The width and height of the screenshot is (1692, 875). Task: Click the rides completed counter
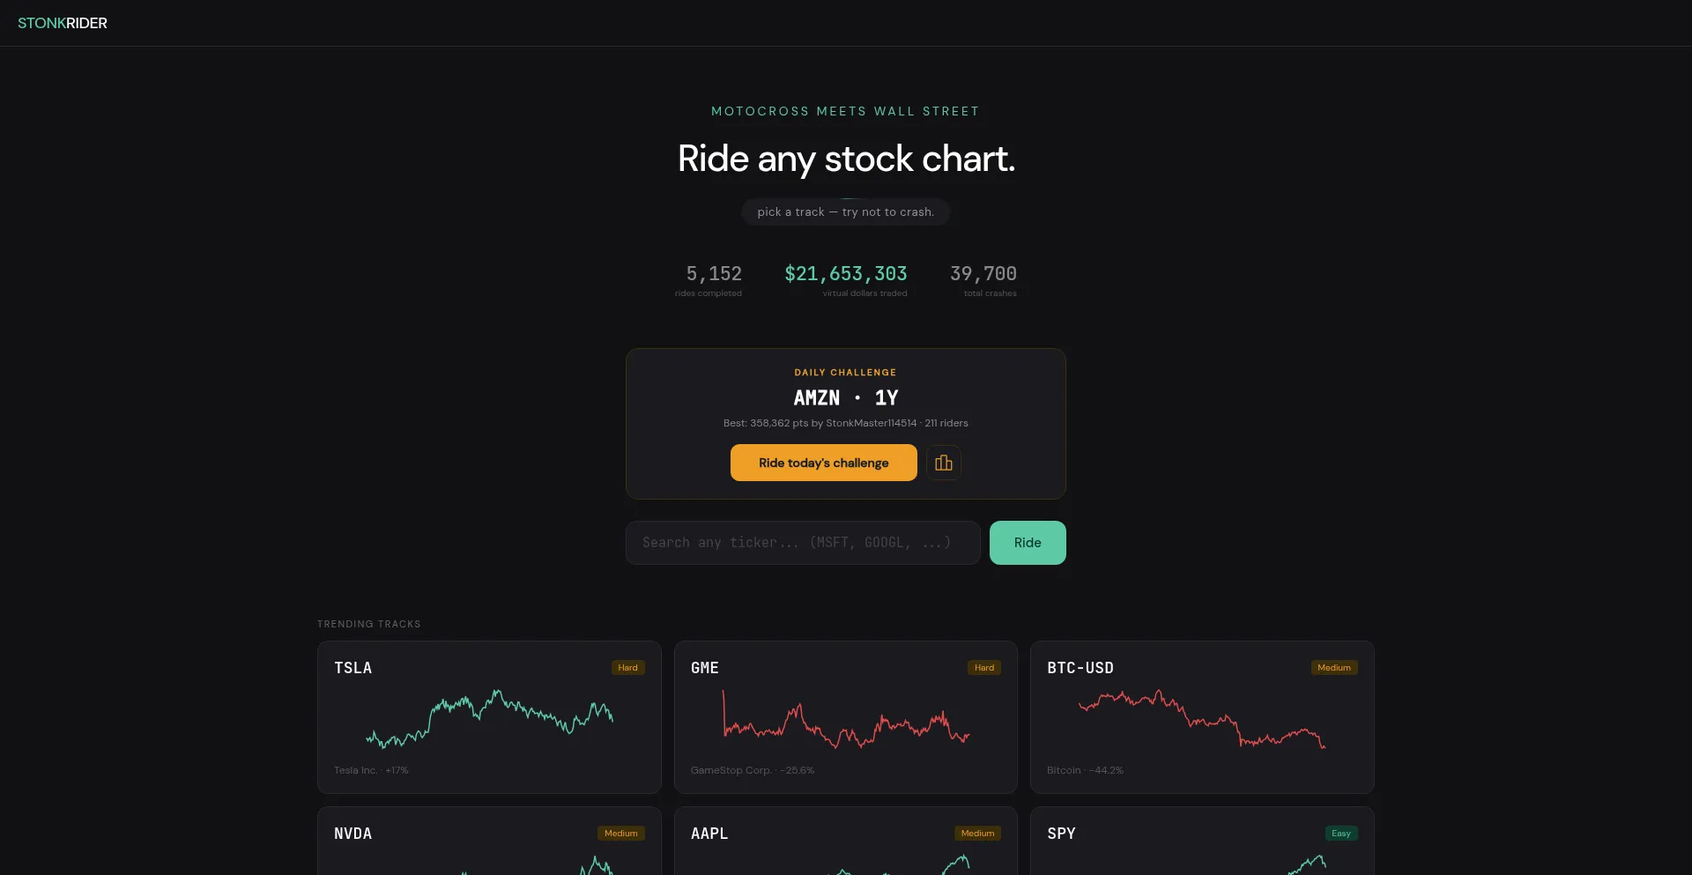point(709,280)
